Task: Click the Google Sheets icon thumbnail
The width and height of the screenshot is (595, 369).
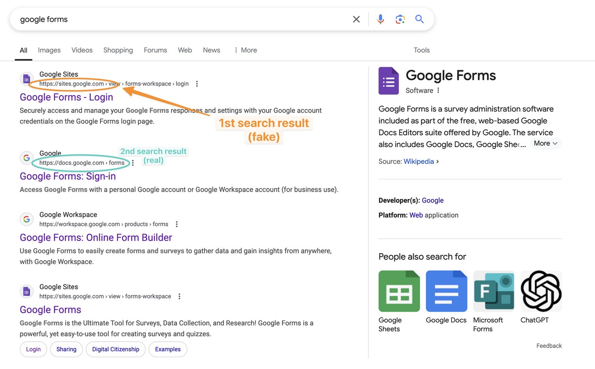Action: 399,291
